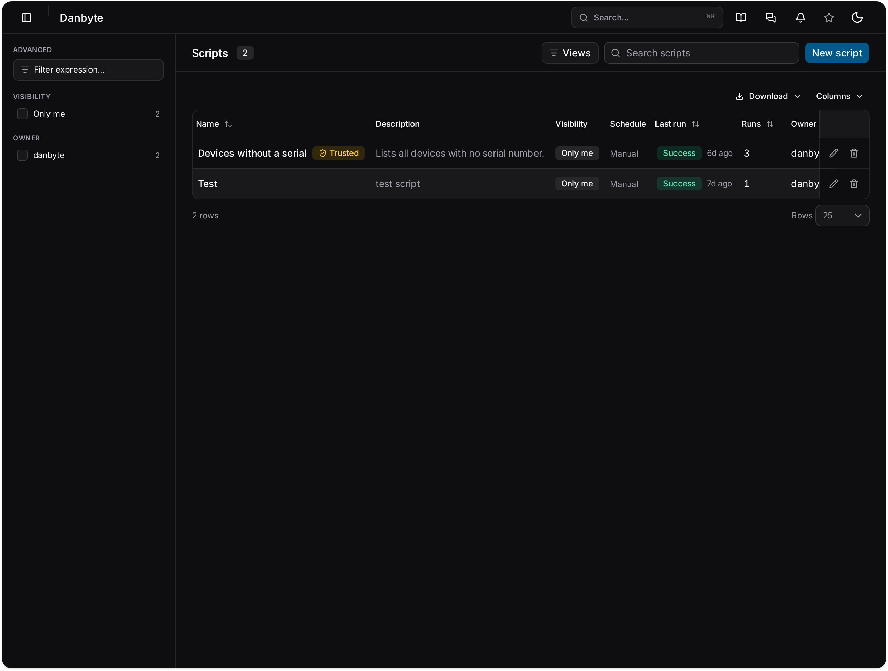Open the Views menu

pyautogui.click(x=570, y=53)
